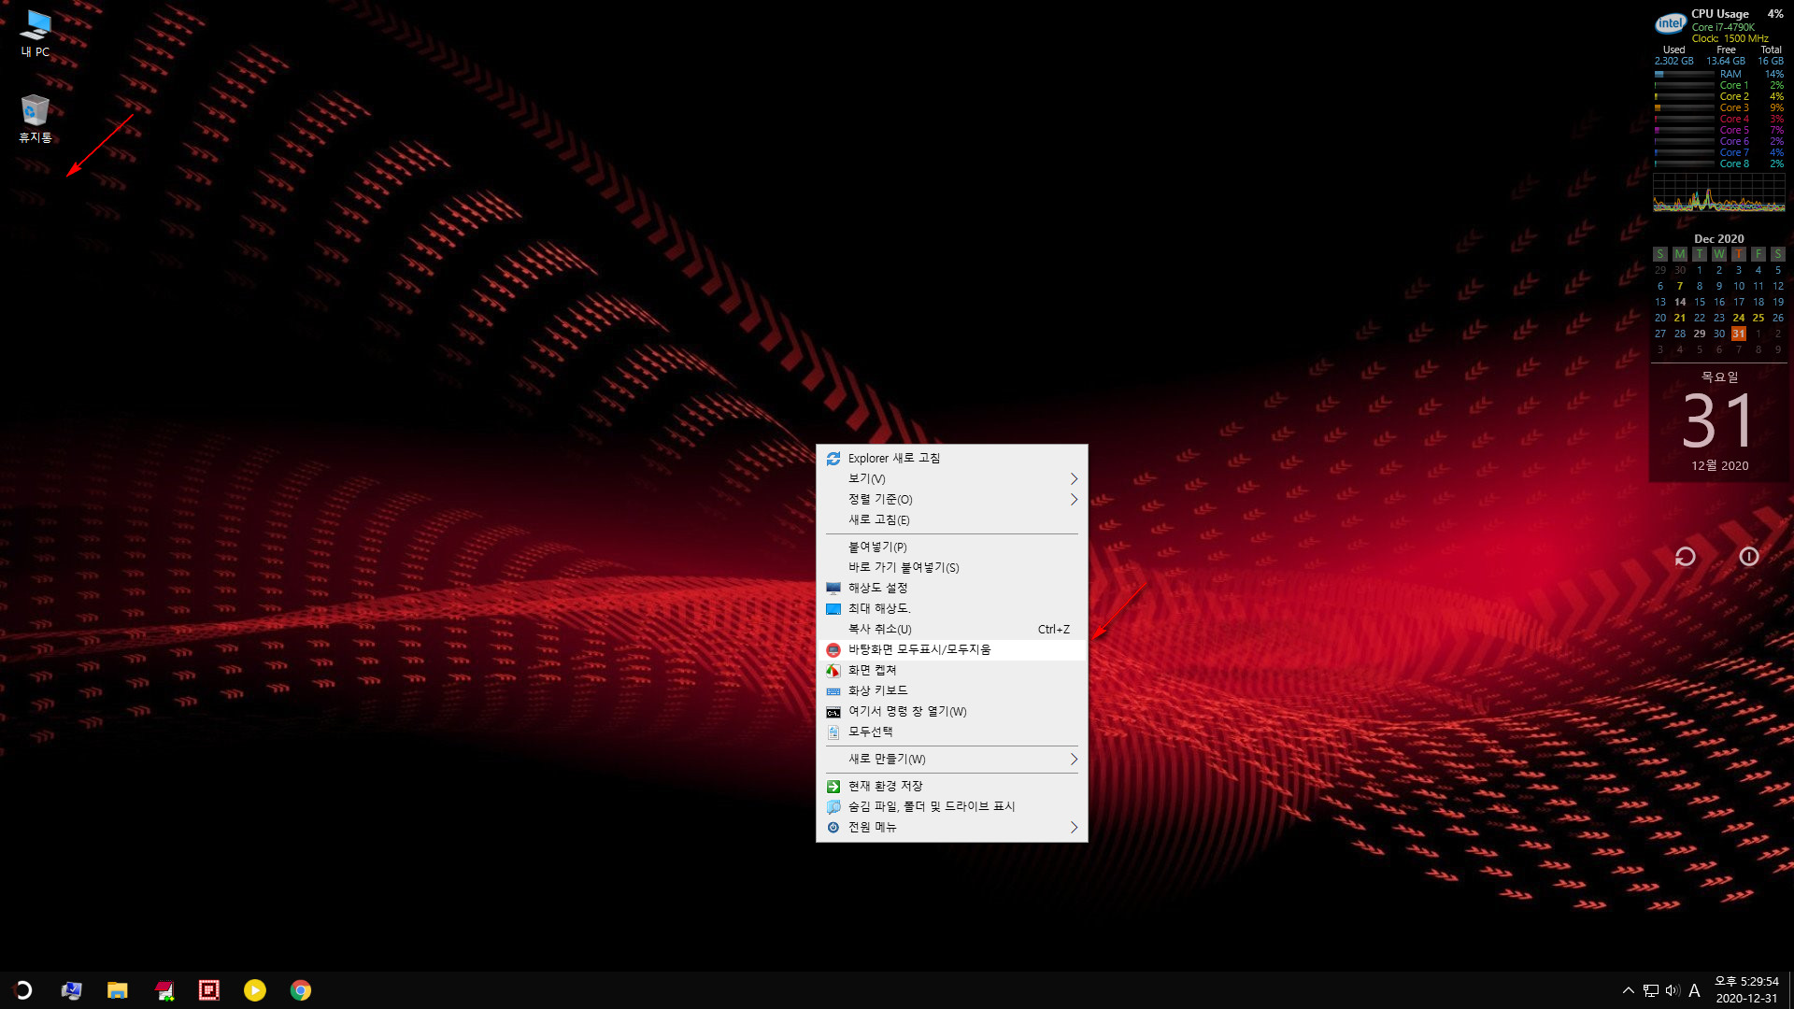Select 새로 고침(E) in context menu
The image size is (1794, 1009).
(x=952, y=519)
